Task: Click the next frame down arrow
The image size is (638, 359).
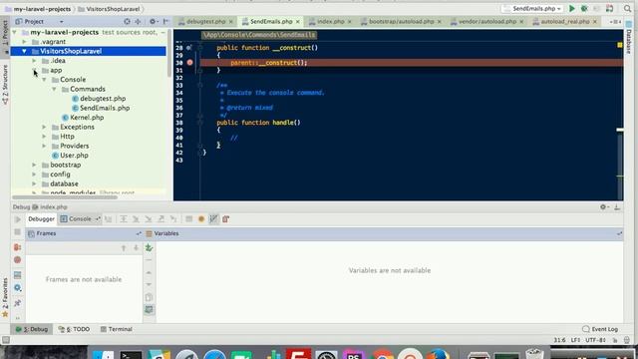Action: click(136, 248)
